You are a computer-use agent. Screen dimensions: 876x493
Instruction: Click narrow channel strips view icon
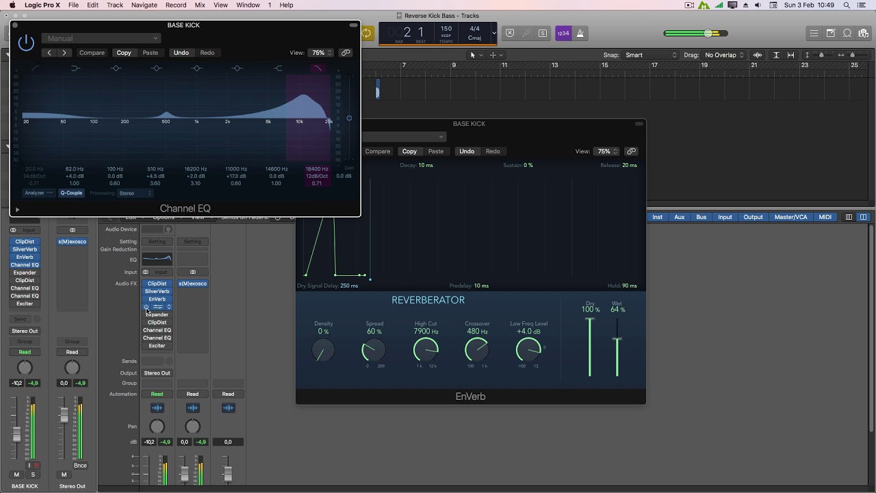(x=849, y=217)
